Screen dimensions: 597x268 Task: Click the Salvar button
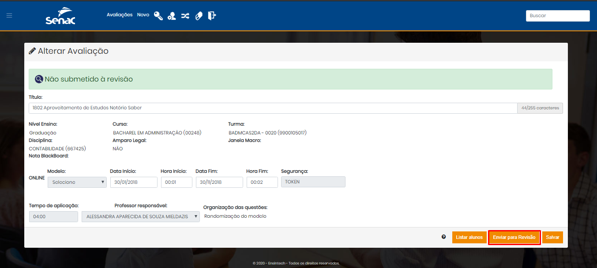pos(552,237)
